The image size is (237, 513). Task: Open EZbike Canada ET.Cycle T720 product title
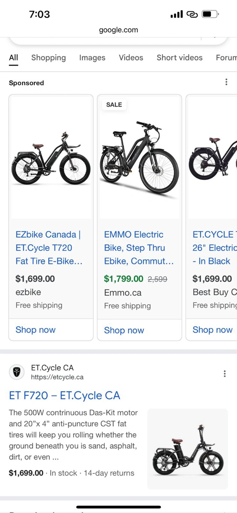pyautogui.click(x=49, y=248)
